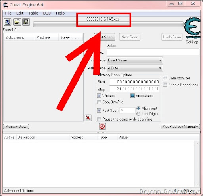Screen dimensions: 203x196
Task: Click the Memory View button
Action: coord(16,127)
